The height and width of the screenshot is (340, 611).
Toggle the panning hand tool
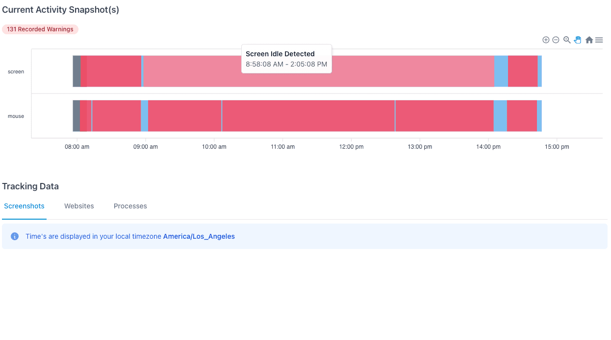[578, 40]
